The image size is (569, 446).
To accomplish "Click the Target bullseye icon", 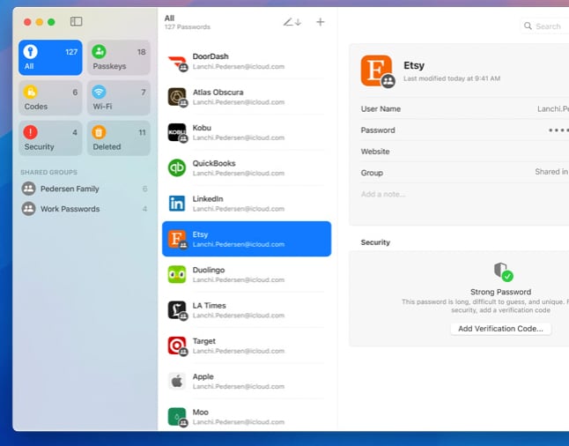I will (x=177, y=346).
